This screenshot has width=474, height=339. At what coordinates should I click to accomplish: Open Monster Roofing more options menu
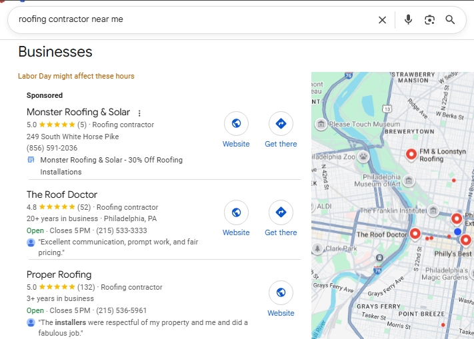[x=139, y=113]
